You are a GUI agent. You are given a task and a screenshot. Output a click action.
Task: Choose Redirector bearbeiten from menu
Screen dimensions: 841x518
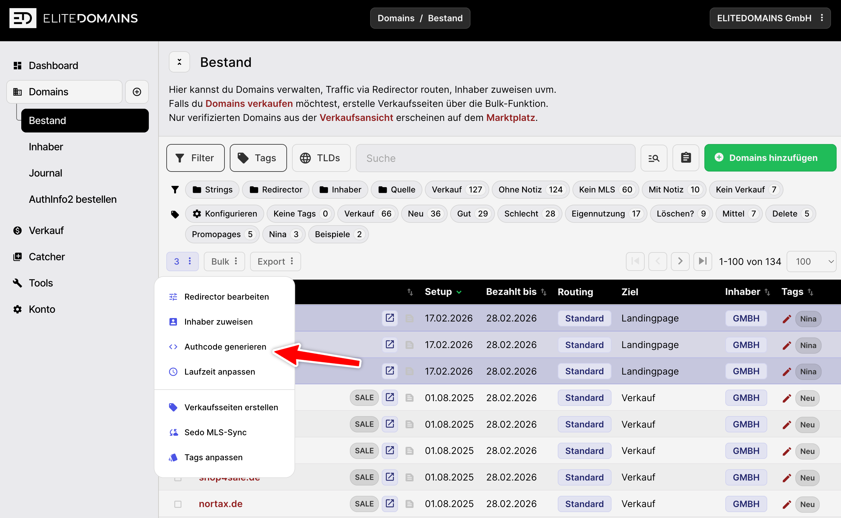click(x=224, y=297)
